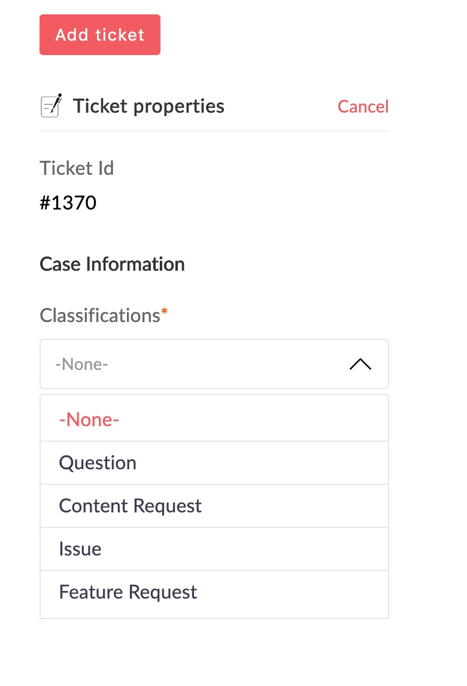Click the ticket number #1370
467x686 pixels.
tap(68, 203)
